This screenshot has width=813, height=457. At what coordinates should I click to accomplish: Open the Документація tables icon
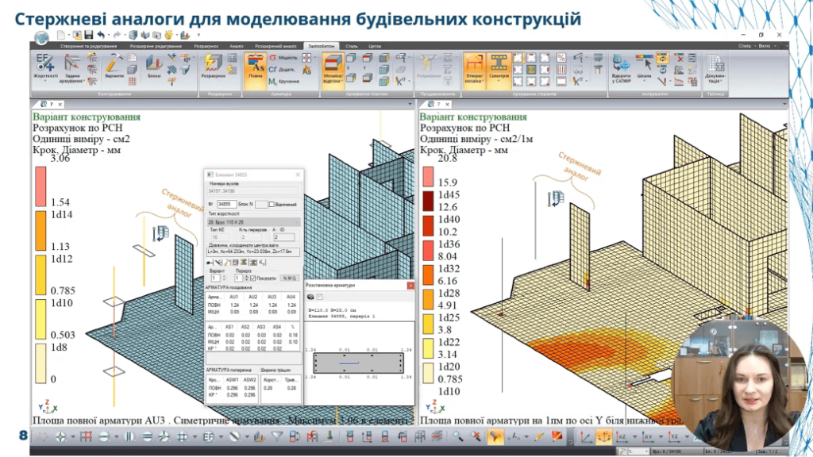tap(715, 63)
